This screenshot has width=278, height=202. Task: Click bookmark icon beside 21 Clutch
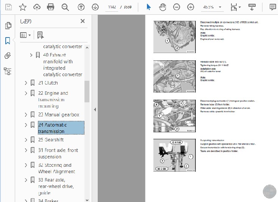(x=33, y=83)
